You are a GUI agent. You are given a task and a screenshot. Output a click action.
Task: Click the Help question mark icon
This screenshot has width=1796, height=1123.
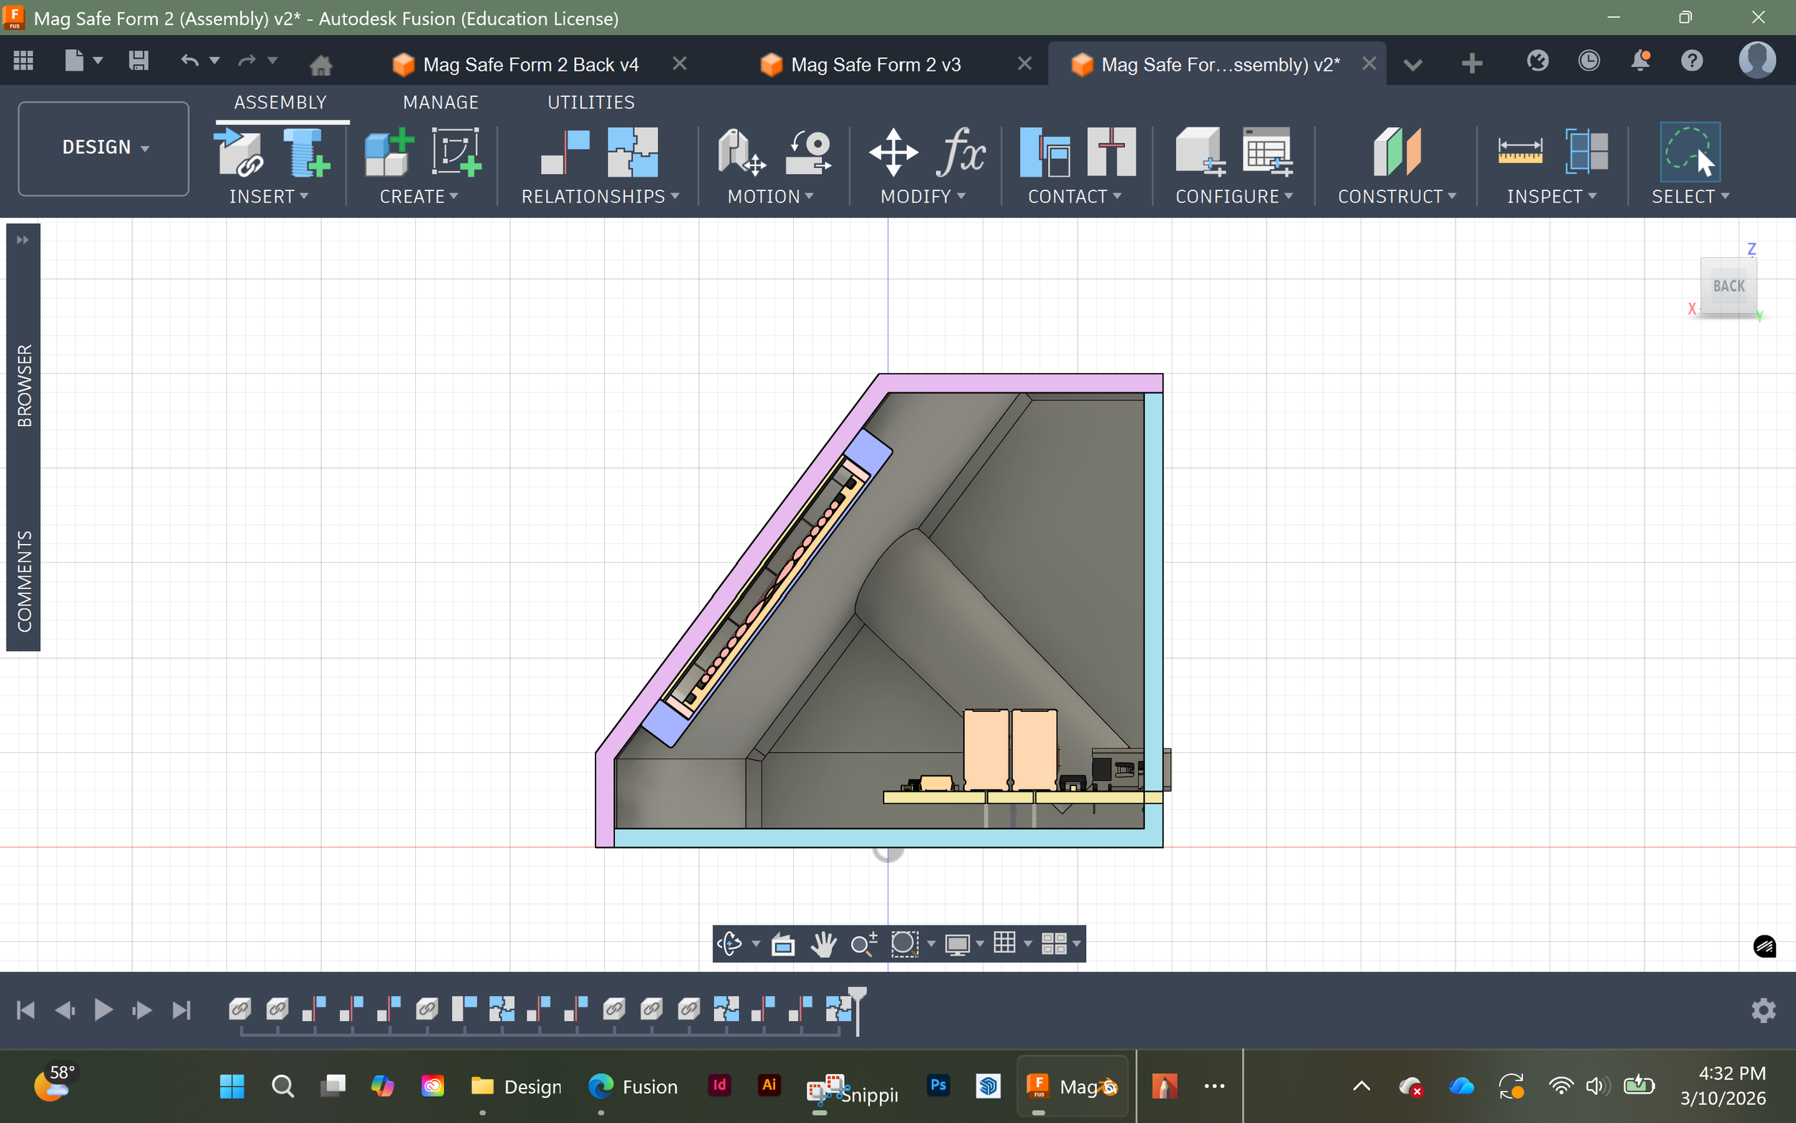point(1692,61)
